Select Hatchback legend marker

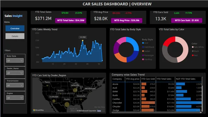pyautogui.click(x=143, y=47)
